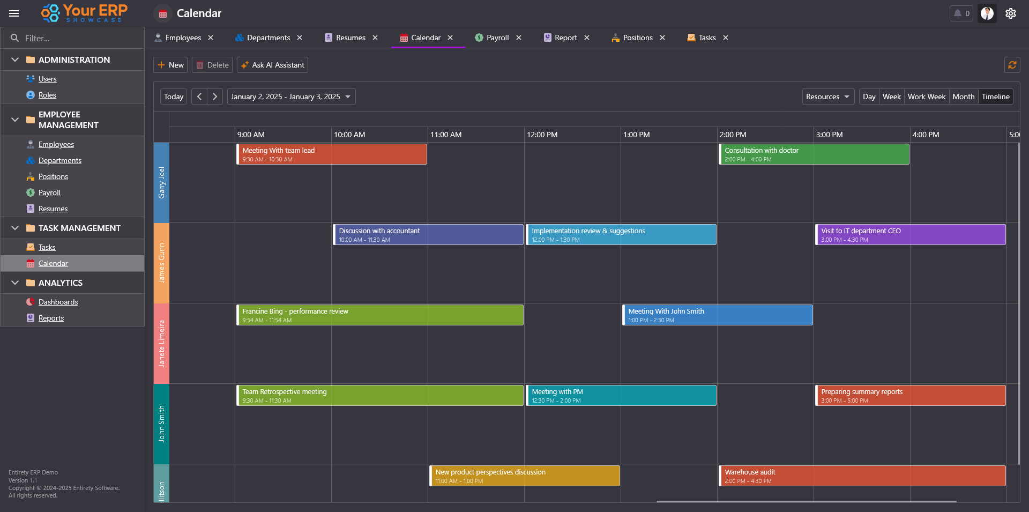The image size is (1029, 512).
Task: Click the hamburger menu icon
Action: click(x=14, y=13)
